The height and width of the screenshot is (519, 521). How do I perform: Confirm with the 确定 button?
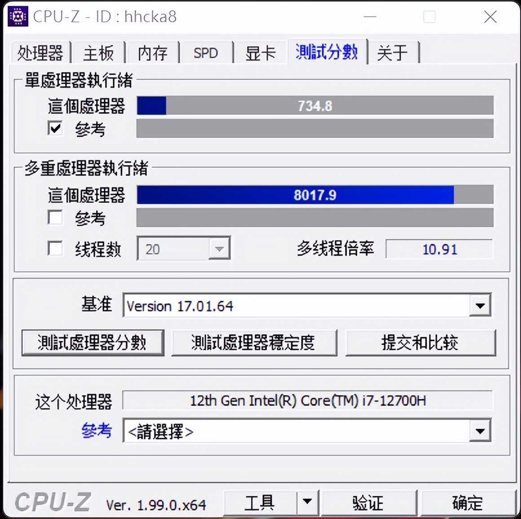click(x=467, y=502)
